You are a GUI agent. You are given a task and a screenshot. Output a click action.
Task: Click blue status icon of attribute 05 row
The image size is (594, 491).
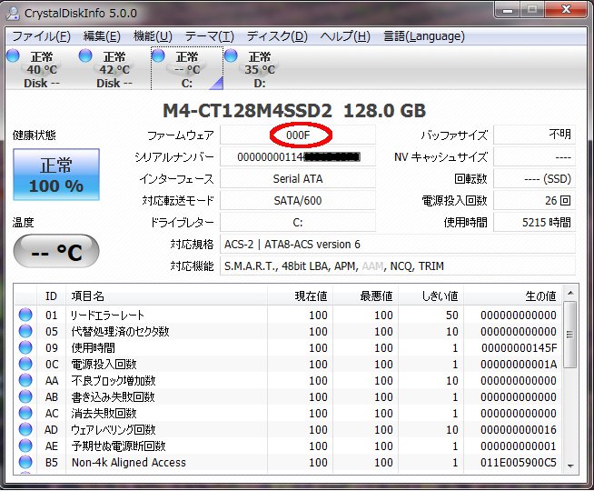pyautogui.click(x=25, y=331)
